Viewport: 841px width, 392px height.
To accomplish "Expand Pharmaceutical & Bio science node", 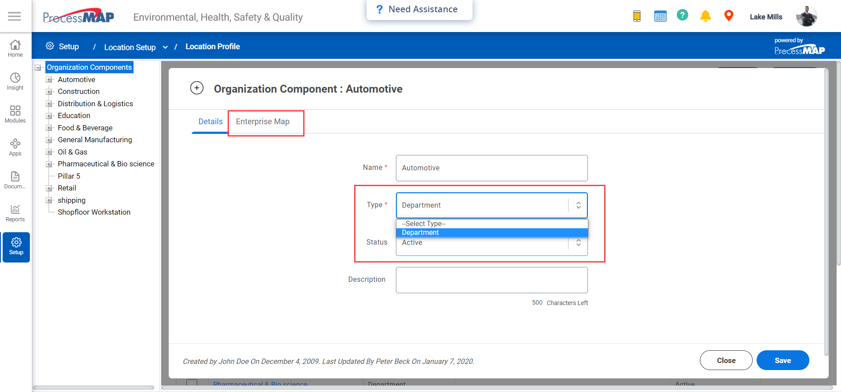I will pyautogui.click(x=49, y=164).
